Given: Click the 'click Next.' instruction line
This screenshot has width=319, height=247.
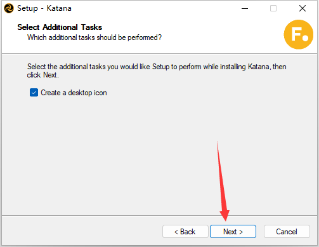Looking at the screenshot, I should [x=42, y=75].
